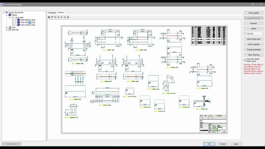
Task: Select the zoom window tool in preview toolbar
Action: tap(55, 17)
